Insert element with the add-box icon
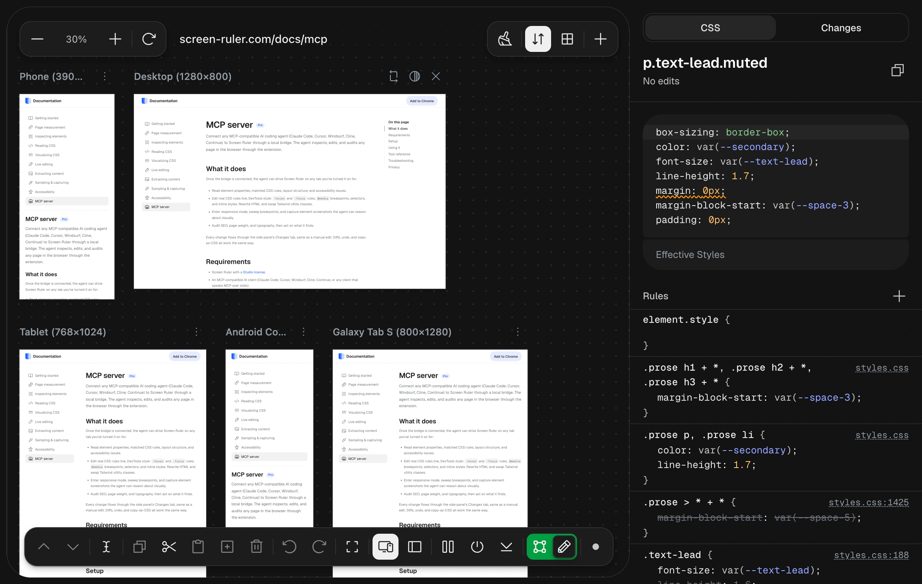Image resolution: width=922 pixels, height=584 pixels. click(227, 547)
